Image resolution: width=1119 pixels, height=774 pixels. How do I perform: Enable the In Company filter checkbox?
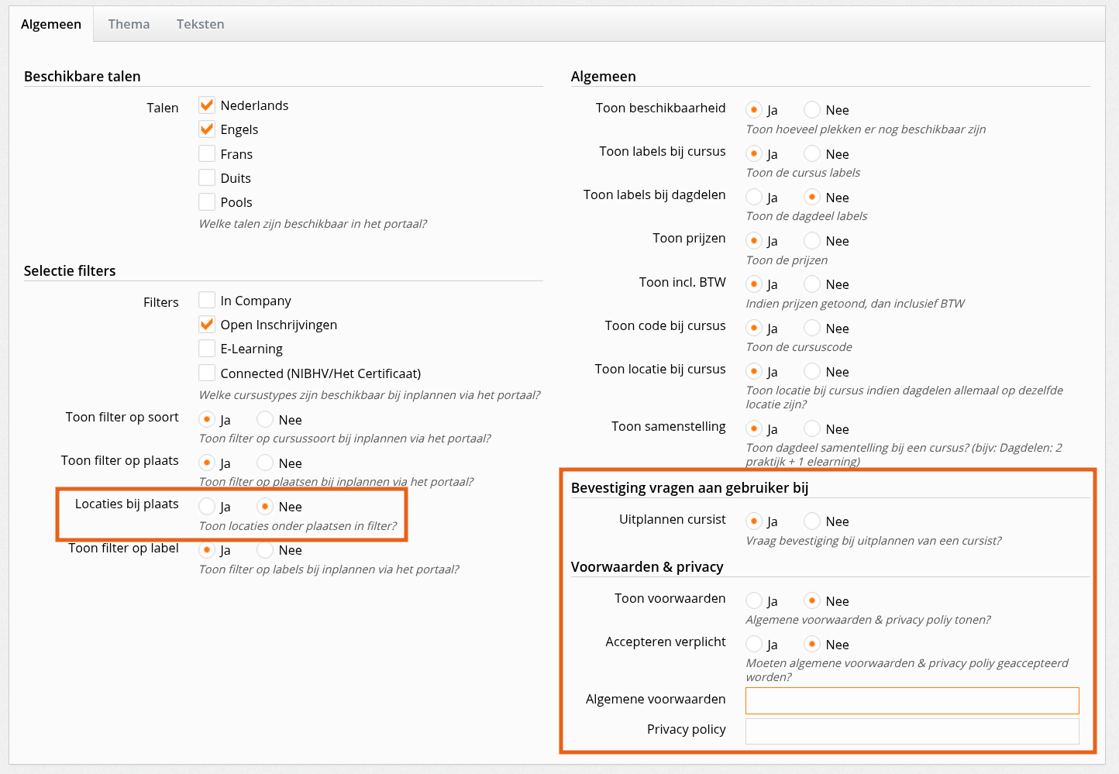click(x=207, y=300)
